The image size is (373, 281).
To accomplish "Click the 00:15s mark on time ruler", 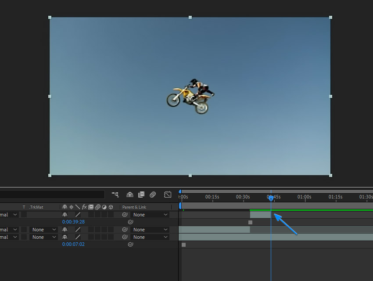I will tap(212, 197).
